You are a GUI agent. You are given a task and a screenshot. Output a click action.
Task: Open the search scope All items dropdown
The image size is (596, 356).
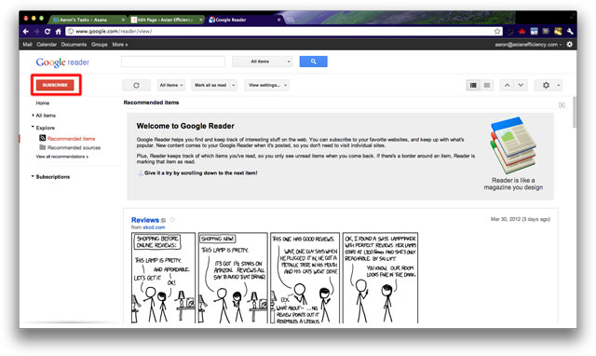click(x=262, y=62)
